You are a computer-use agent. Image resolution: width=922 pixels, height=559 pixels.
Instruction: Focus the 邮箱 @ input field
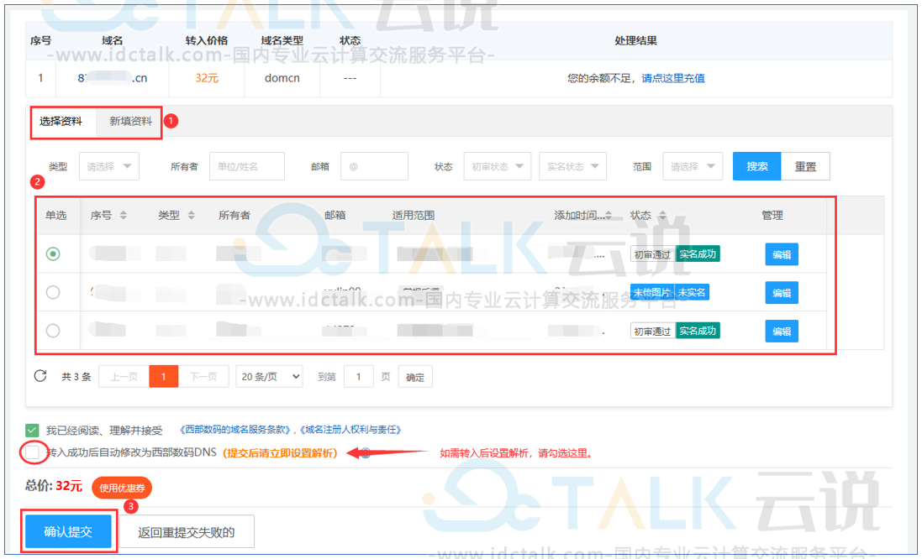375,166
